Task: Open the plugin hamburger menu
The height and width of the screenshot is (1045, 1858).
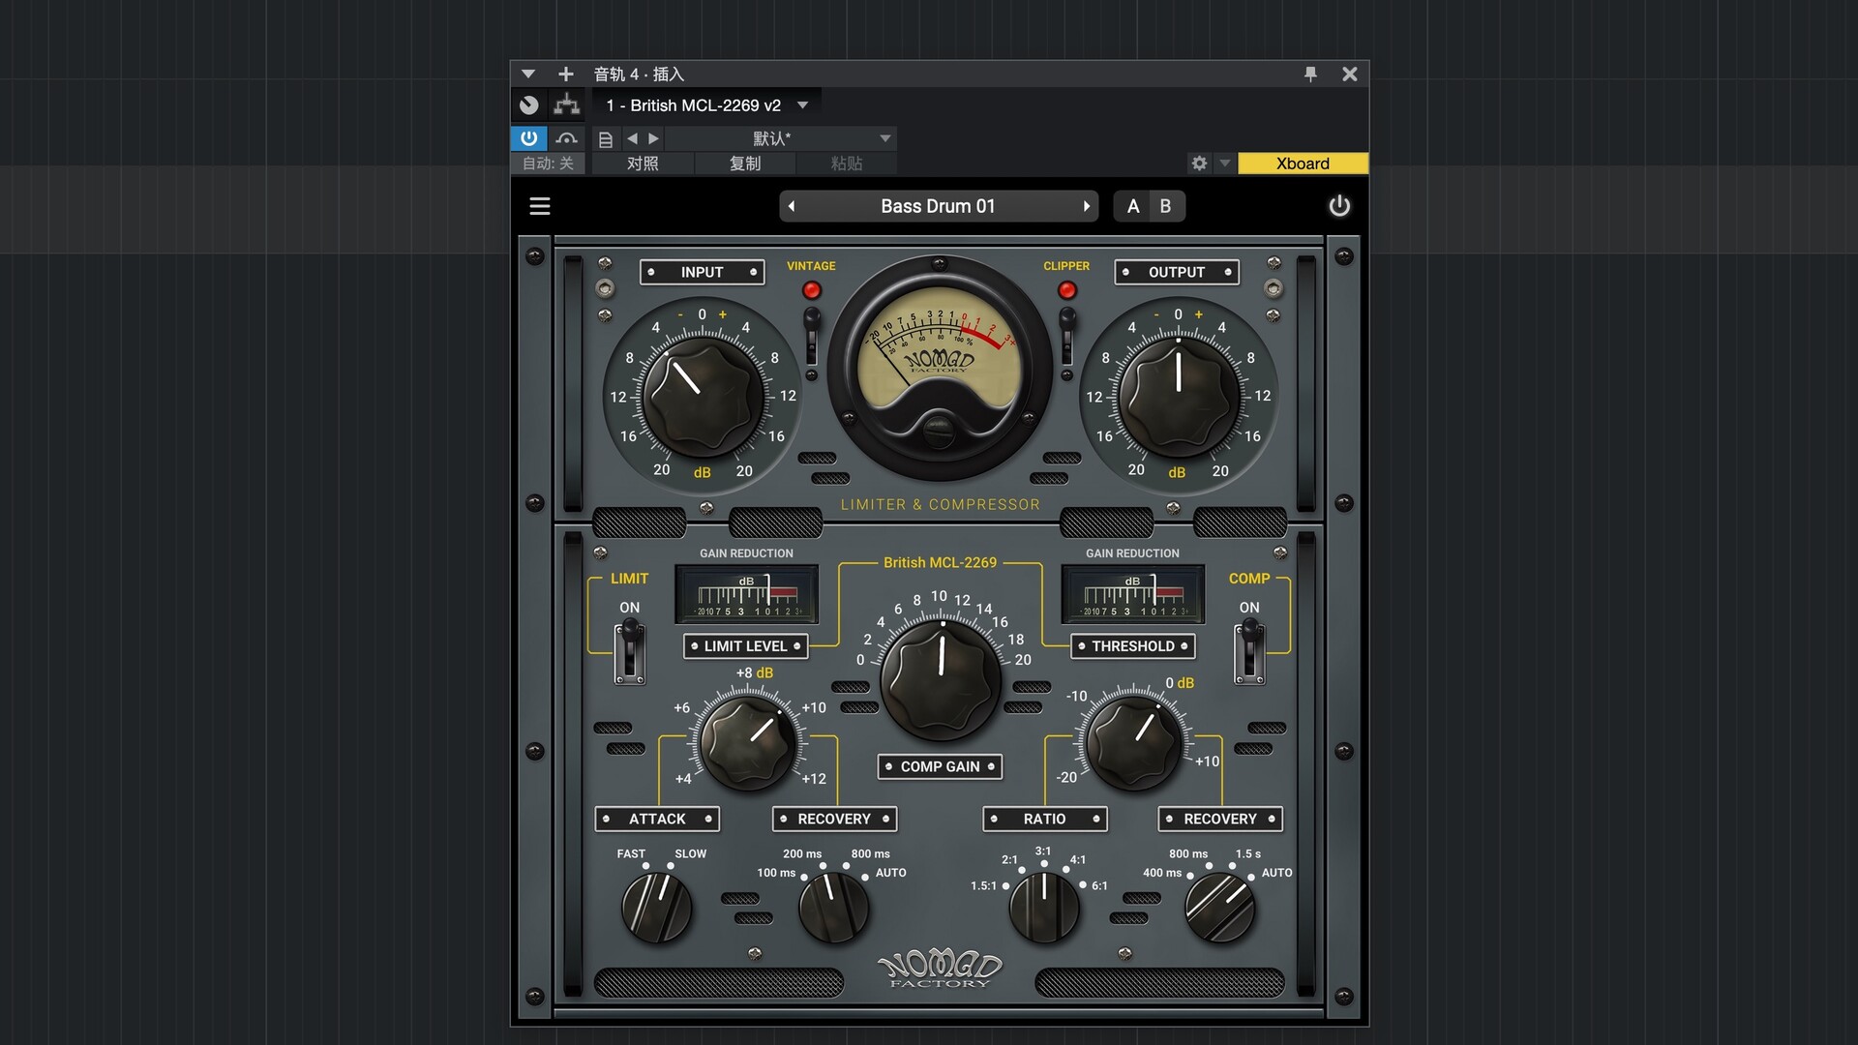Action: tap(540, 206)
